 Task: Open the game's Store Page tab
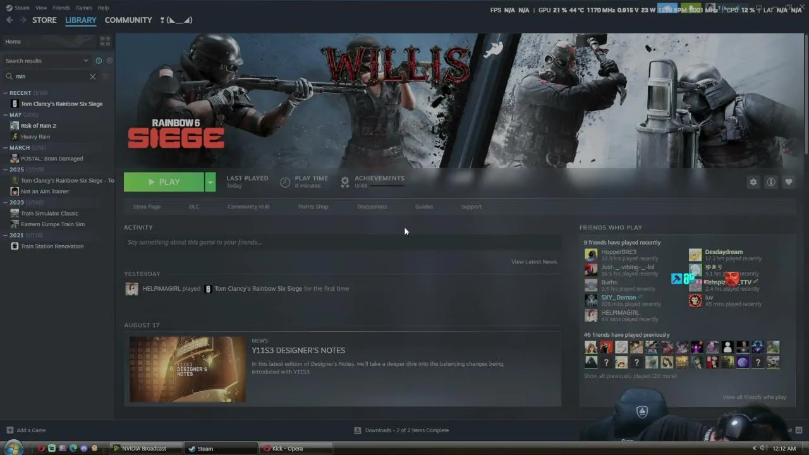click(147, 207)
